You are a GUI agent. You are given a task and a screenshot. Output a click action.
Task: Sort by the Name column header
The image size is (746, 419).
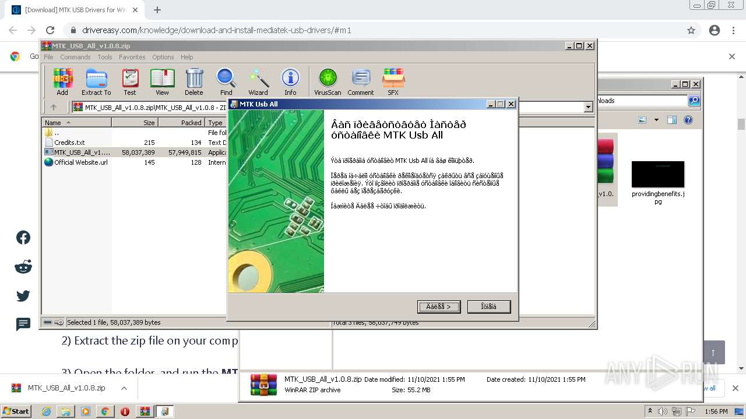76,123
